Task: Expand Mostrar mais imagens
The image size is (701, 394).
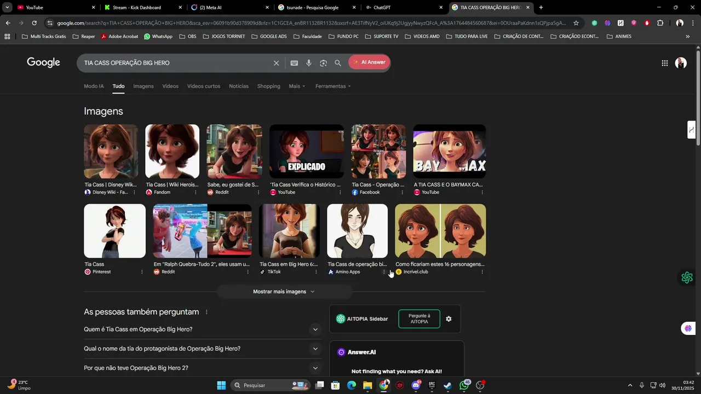Action: (284, 292)
